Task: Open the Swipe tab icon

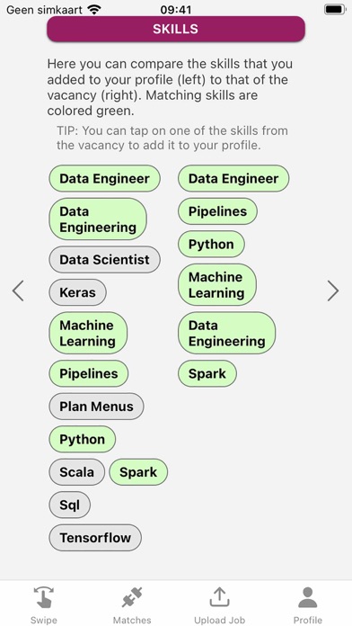Action: (x=43, y=597)
